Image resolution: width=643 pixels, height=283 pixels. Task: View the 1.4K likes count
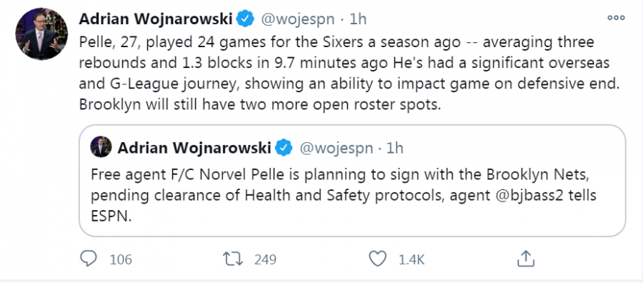[x=412, y=259]
